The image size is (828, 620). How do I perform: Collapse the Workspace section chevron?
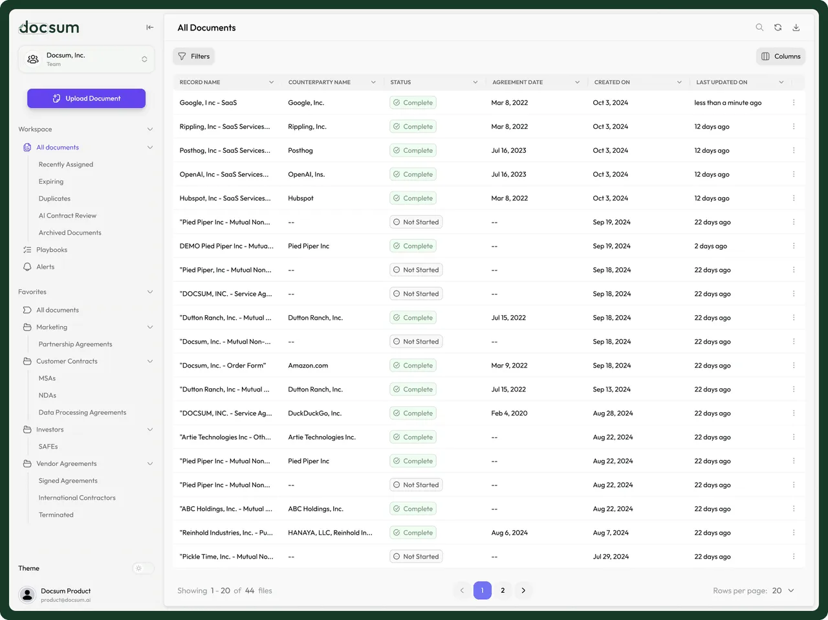click(x=150, y=129)
